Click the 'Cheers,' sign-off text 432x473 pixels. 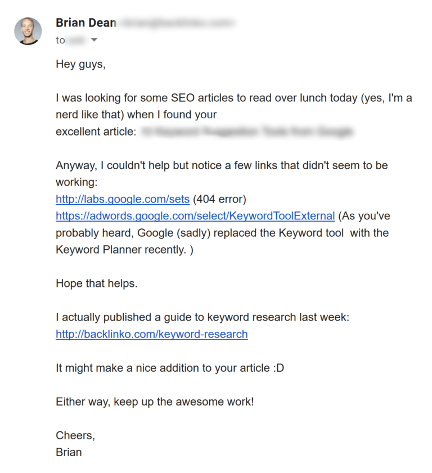tap(75, 435)
